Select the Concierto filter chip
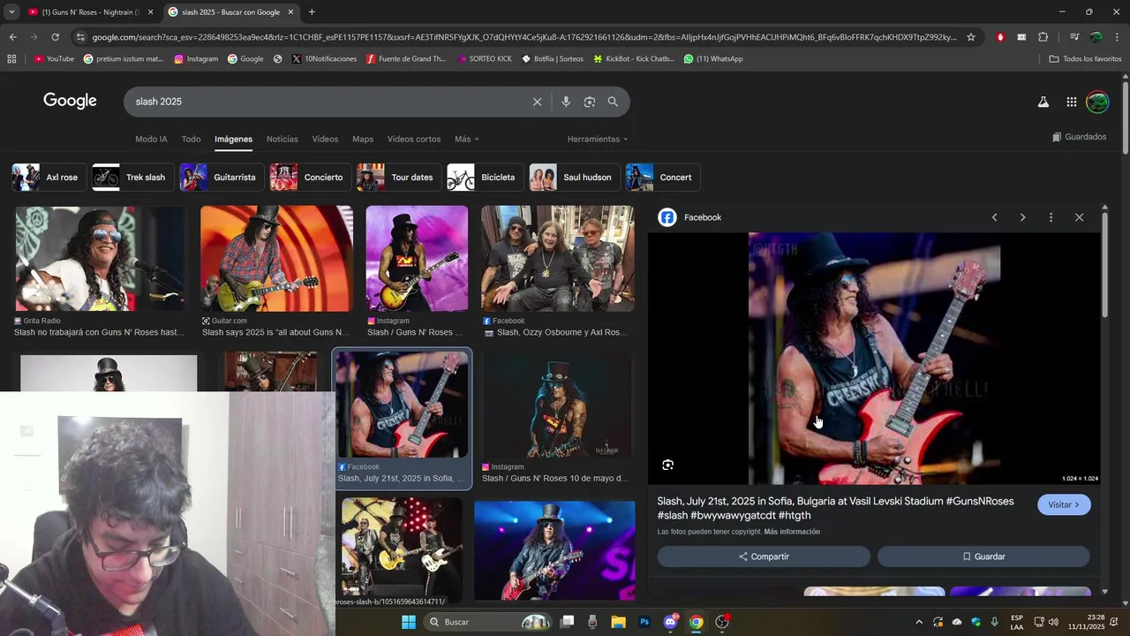This screenshot has height=636, width=1130. pos(310,178)
